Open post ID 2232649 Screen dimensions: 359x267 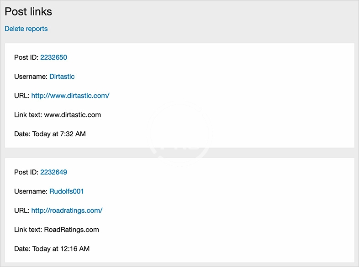pyautogui.click(x=54, y=172)
